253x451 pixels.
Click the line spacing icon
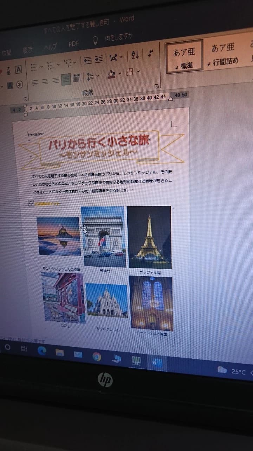90,77
